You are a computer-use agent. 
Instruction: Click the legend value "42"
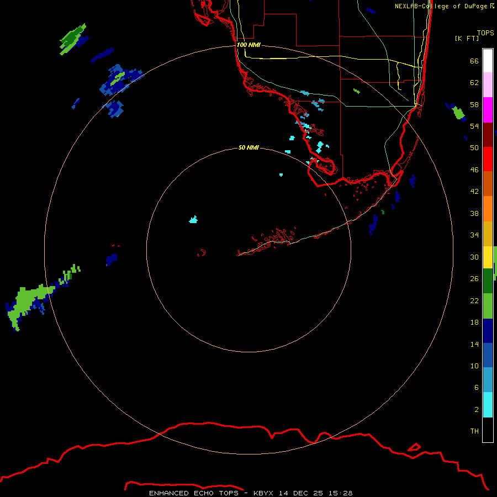tap(474, 192)
